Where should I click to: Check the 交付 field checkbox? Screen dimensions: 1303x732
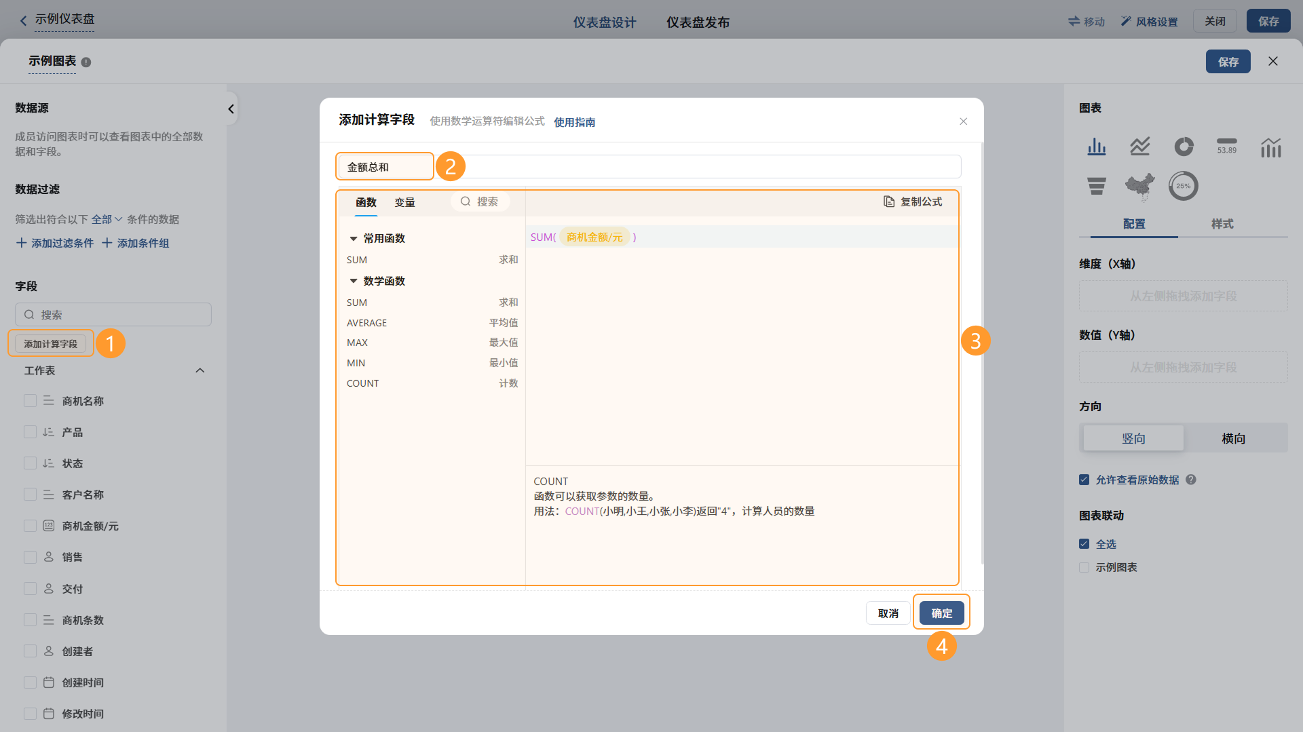[x=30, y=589]
